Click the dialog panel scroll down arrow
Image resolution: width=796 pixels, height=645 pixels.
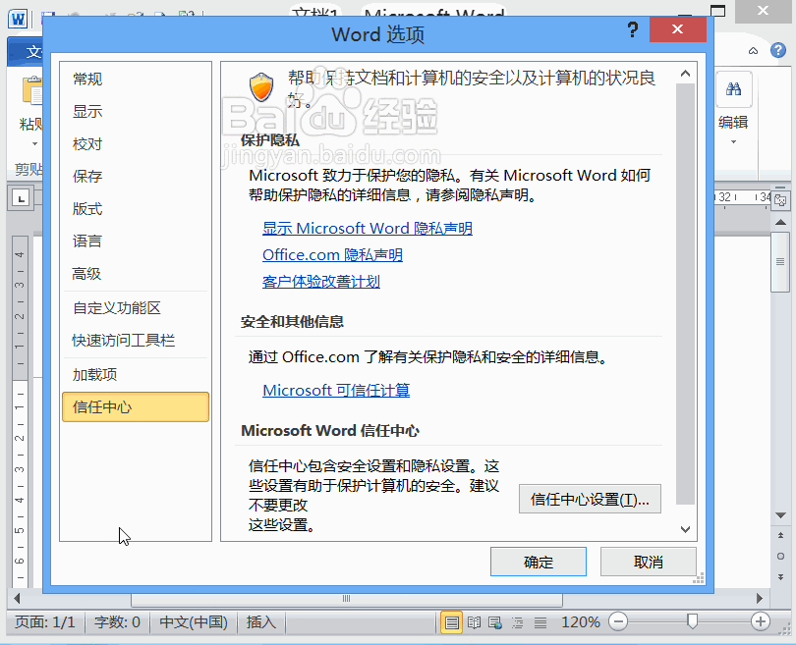coord(685,529)
